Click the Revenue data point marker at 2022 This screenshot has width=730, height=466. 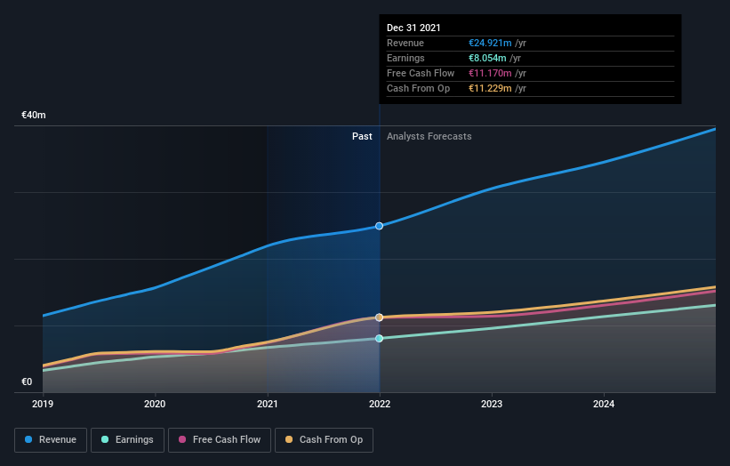pyautogui.click(x=380, y=226)
